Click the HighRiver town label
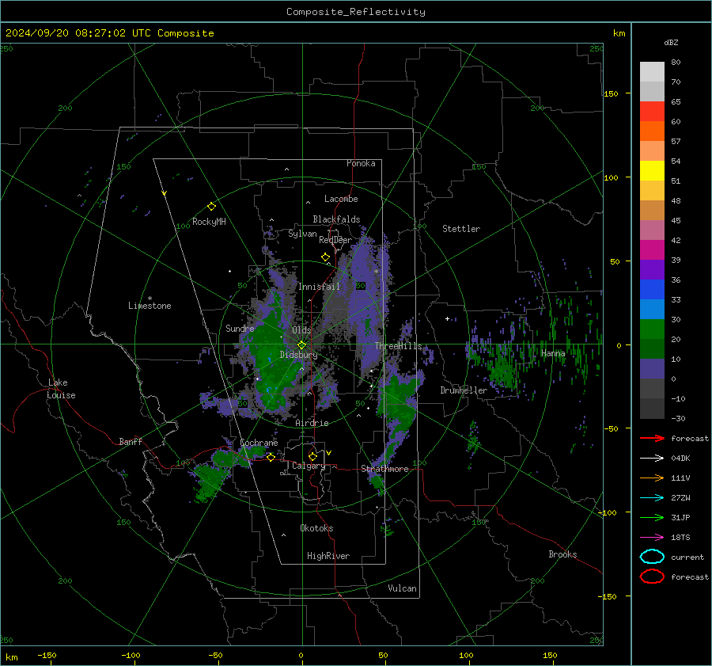 coord(328,556)
